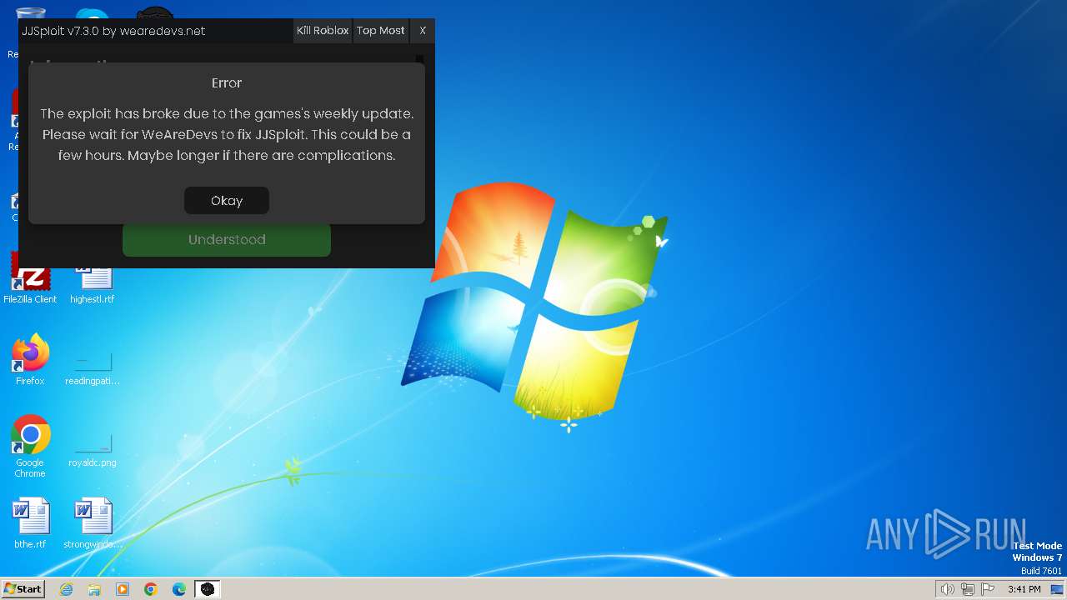This screenshot has height=600, width=1067.
Task: Dismiss the error with the Okay button
Action: coord(227,201)
